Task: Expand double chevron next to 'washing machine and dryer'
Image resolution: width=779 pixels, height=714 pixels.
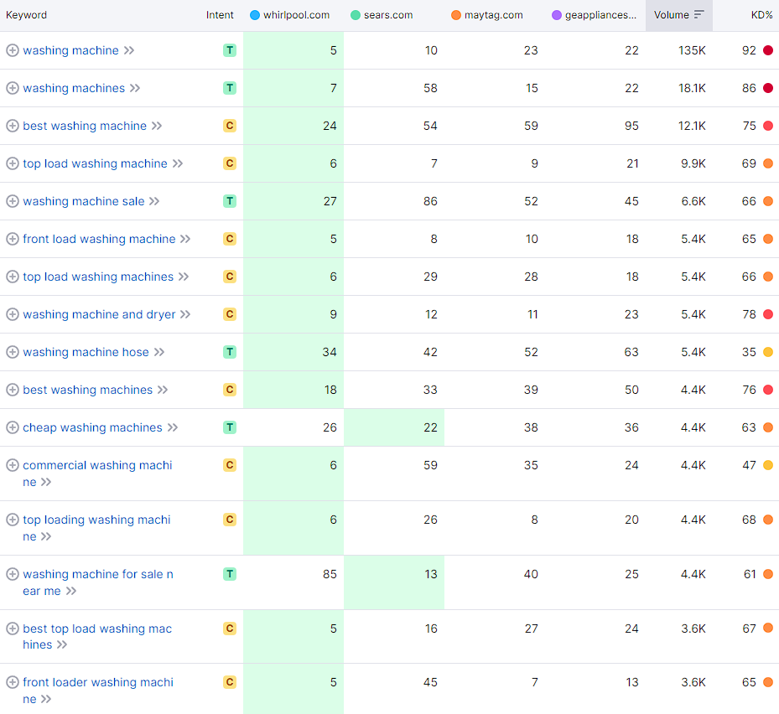Action: [x=185, y=314]
